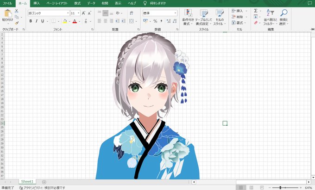315x190 pixels.
Task: Switch to Page Layout view in status bar
Action: [x=252, y=188]
